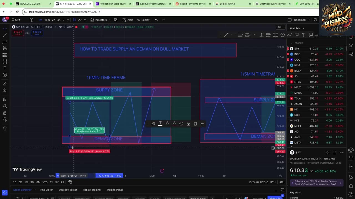Open the USD currency dropdown

(x=280, y=27)
